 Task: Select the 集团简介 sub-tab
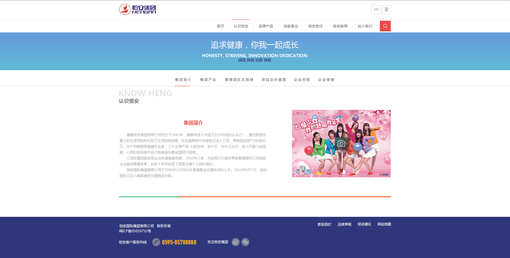point(183,80)
